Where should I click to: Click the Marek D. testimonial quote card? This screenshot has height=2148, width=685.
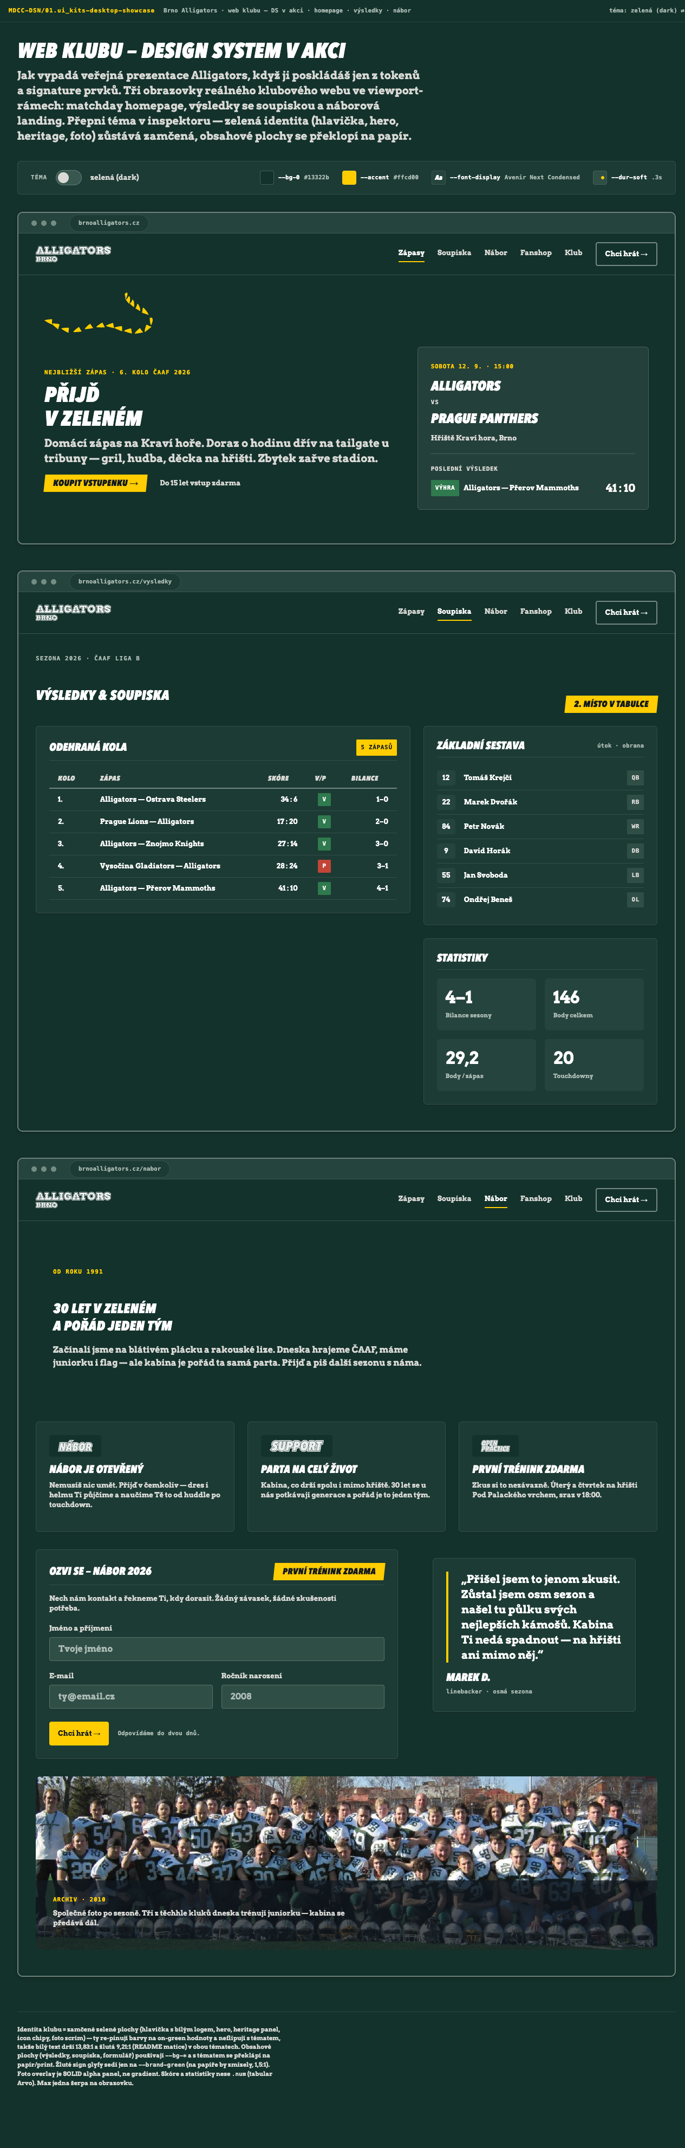pyautogui.click(x=534, y=1635)
